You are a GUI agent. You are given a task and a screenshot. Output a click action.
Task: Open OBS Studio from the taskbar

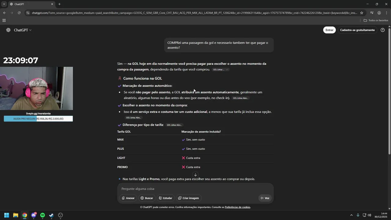point(60,215)
